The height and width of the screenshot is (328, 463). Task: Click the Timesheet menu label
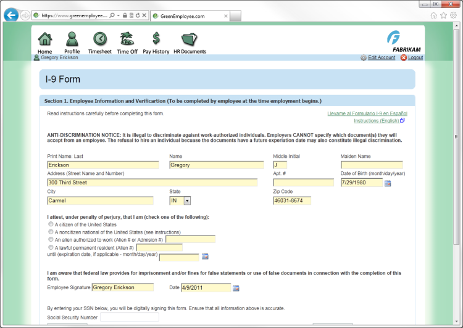pyautogui.click(x=100, y=52)
